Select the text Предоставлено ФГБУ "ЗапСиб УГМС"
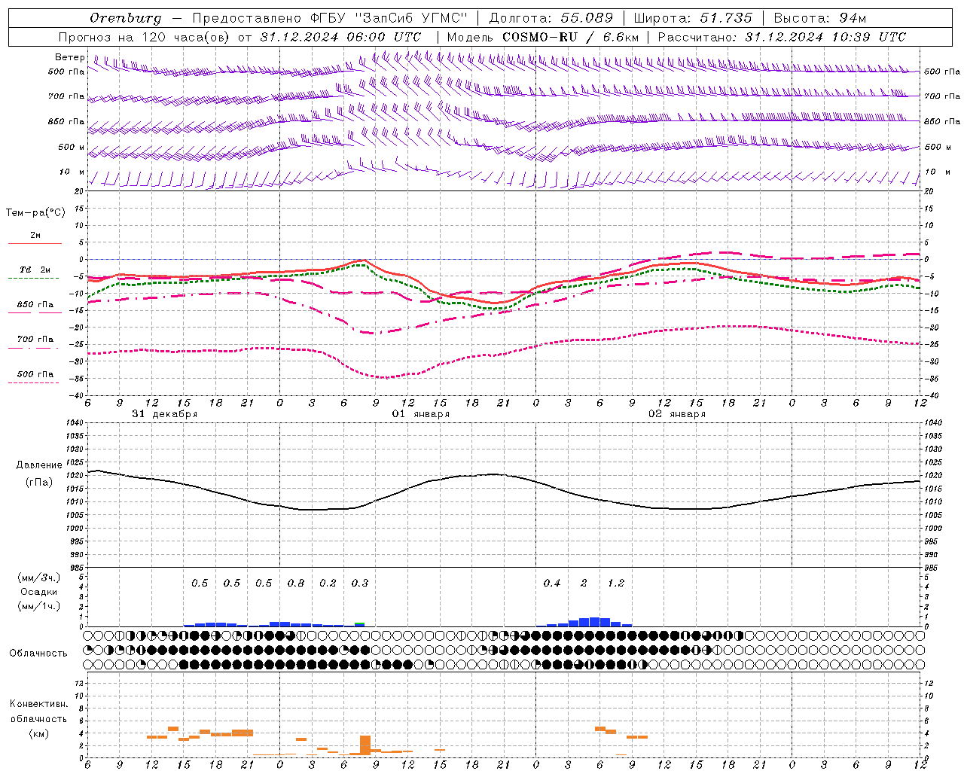Image resolution: width=964 pixels, height=771 pixels. [x=330, y=17]
